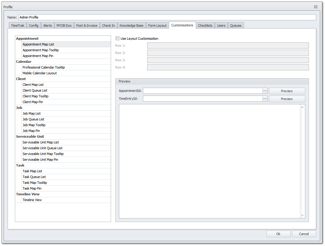Screen dimensions: 325x246
Task: Enable Use Layout Customisation
Action: tap(117, 39)
